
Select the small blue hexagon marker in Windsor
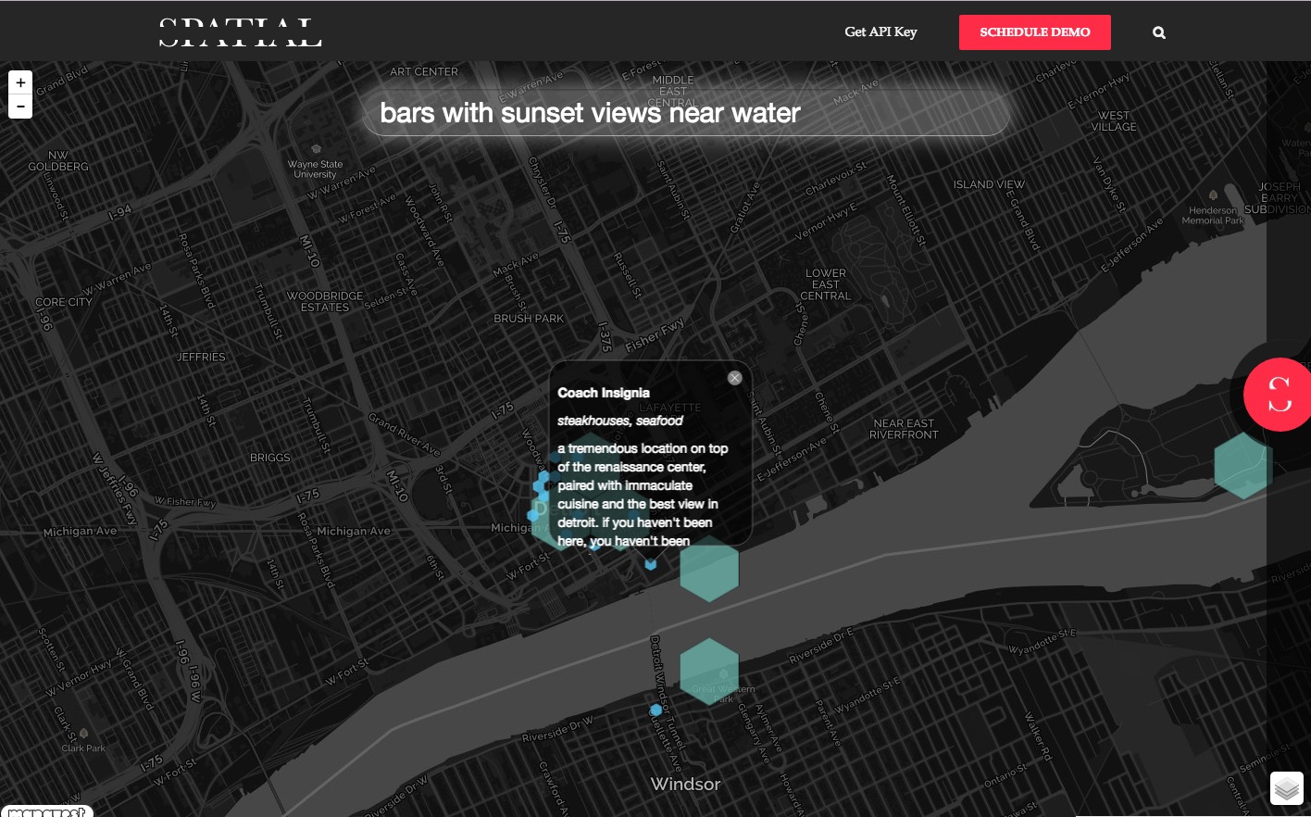(655, 710)
